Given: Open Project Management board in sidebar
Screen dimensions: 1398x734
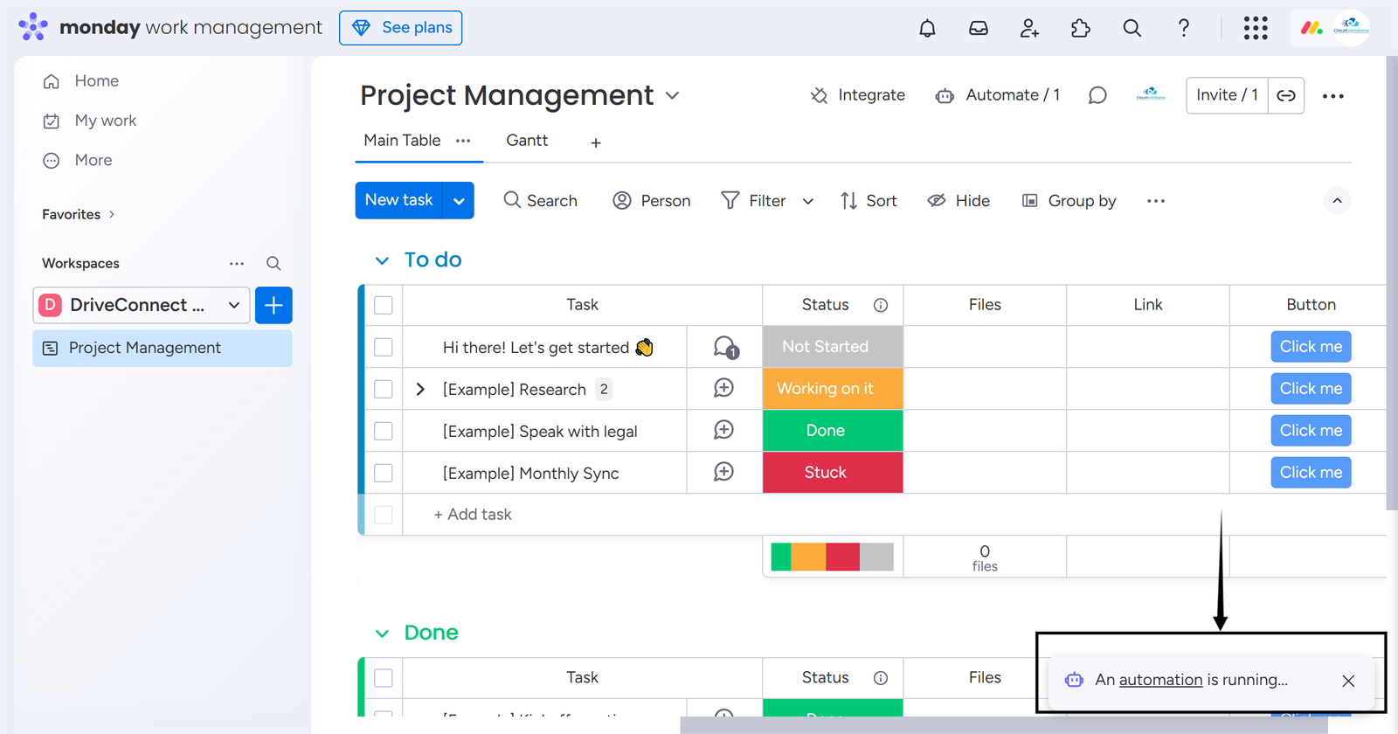Looking at the screenshot, I should [x=163, y=348].
